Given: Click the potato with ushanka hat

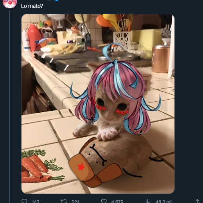Looking at the screenshot, I should coord(112,160).
